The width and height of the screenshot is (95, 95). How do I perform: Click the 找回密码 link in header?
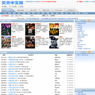(37, 2)
